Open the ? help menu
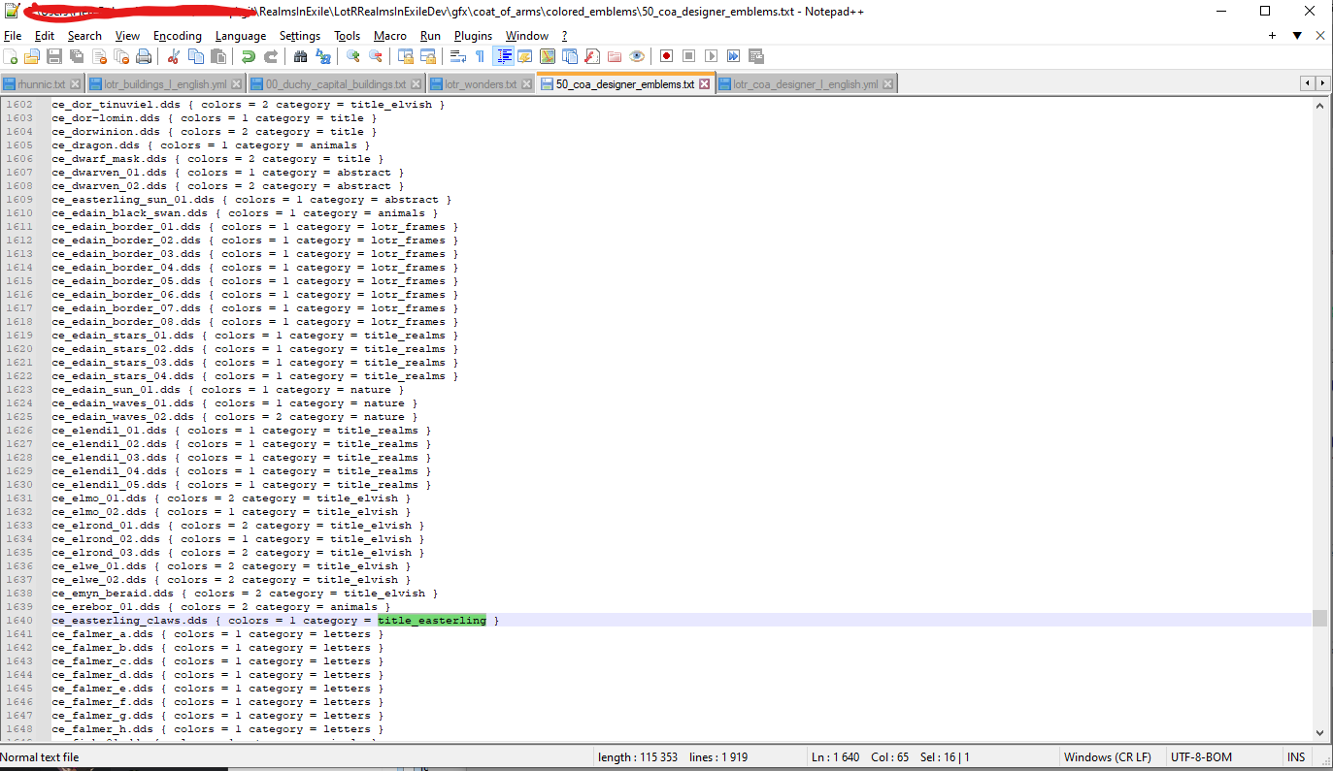 coord(564,35)
